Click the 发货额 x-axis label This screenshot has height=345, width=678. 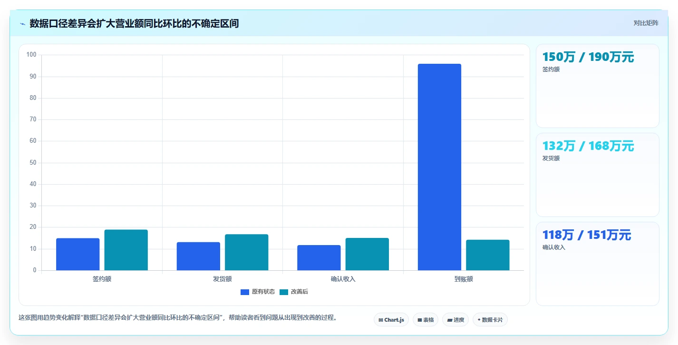(223, 279)
